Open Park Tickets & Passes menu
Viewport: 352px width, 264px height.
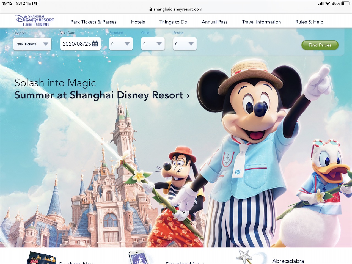[94, 22]
